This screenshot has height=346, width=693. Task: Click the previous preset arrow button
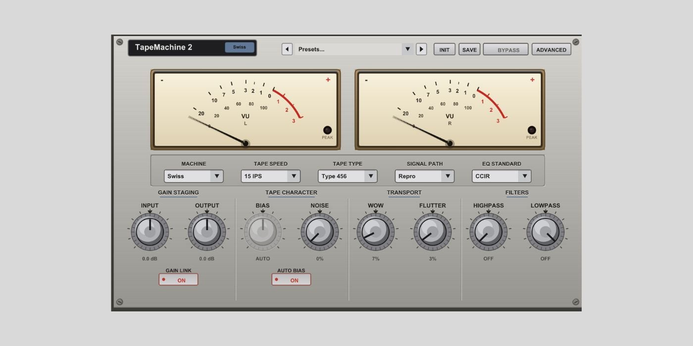pyautogui.click(x=287, y=49)
